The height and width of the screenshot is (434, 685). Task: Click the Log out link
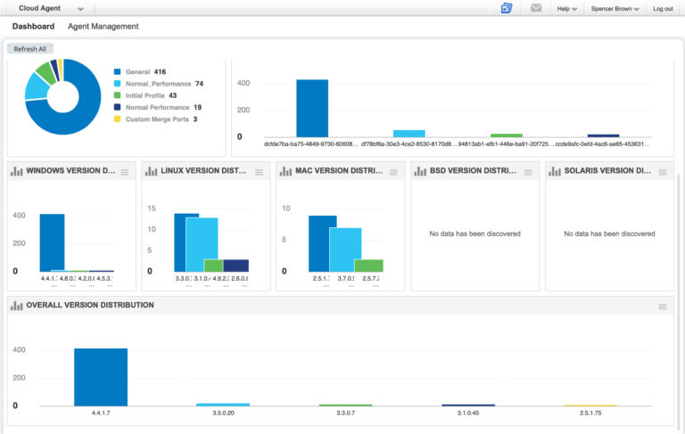(663, 9)
